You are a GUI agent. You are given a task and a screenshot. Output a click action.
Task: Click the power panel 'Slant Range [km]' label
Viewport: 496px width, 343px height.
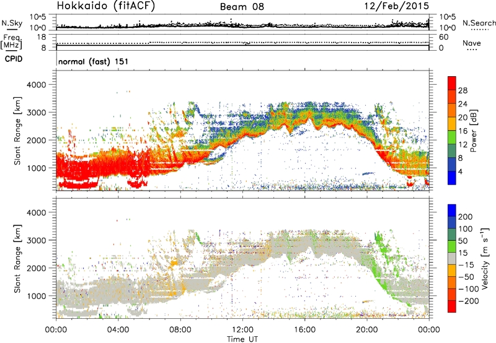[x=18, y=131]
